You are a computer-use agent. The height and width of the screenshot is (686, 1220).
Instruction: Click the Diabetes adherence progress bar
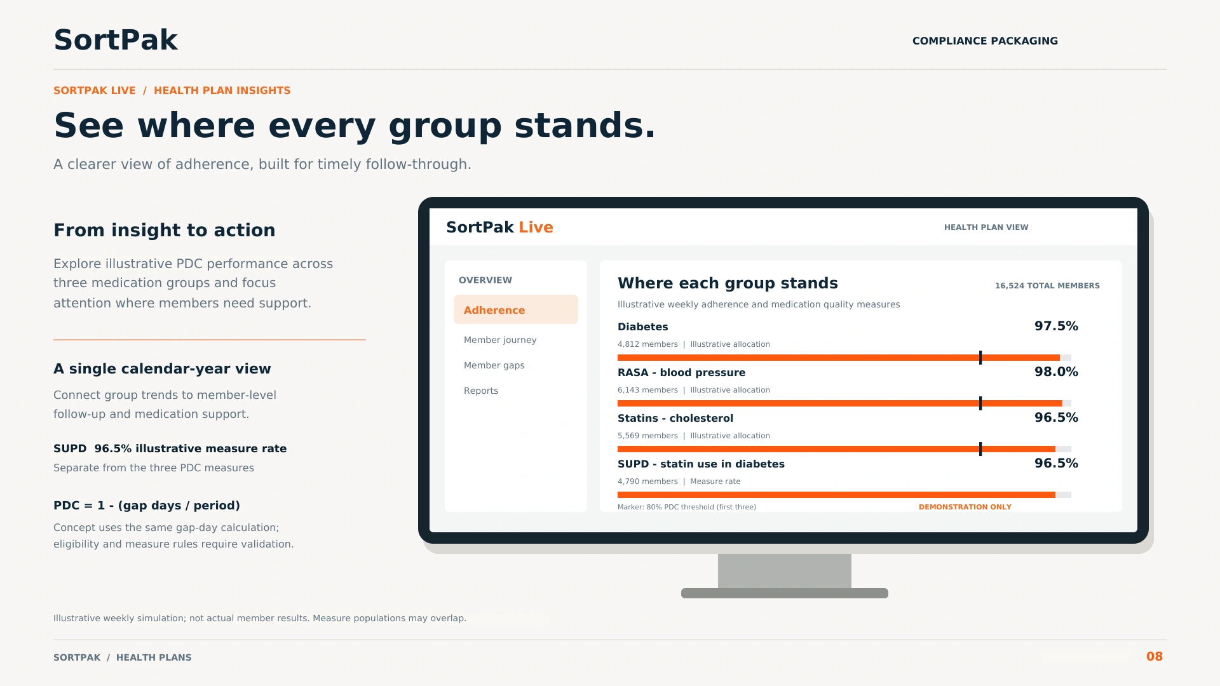coord(844,358)
